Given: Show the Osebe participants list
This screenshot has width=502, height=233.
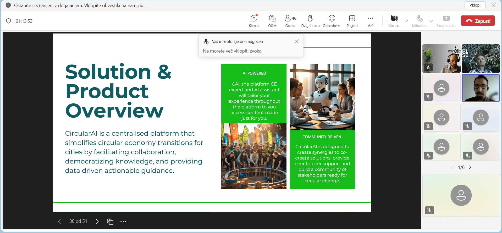Looking at the screenshot, I should (290, 21).
